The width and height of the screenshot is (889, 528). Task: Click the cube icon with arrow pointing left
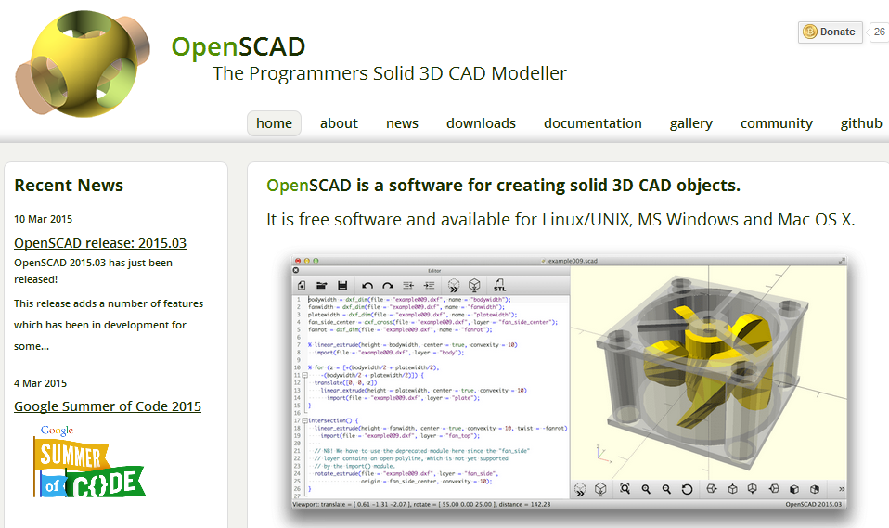[x=773, y=489]
